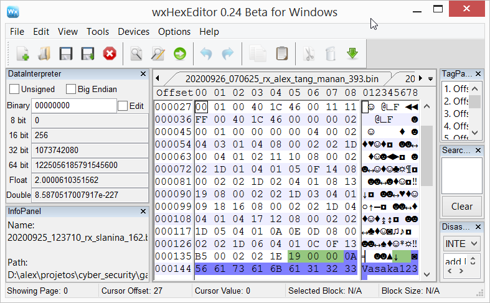The width and height of the screenshot is (490, 303).
Task: Click the Clear button in Search panel
Action: click(461, 207)
